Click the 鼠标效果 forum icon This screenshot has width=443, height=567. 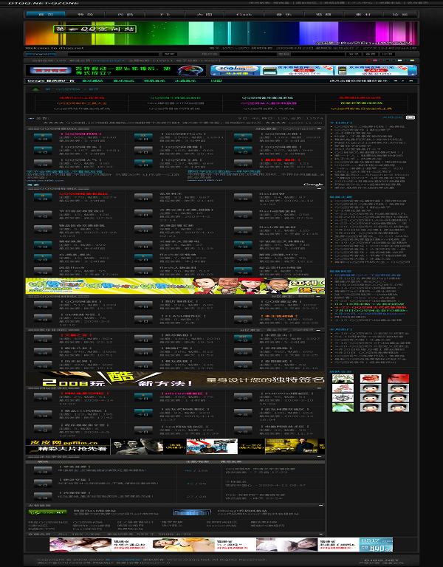coord(43,245)
